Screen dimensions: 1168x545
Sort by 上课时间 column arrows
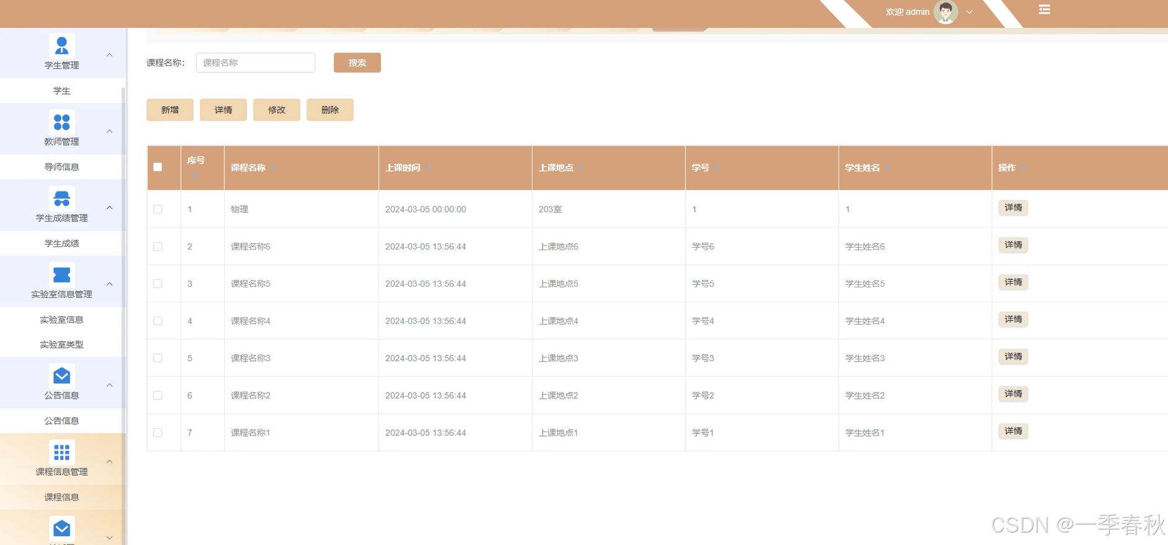pos(427,168)
